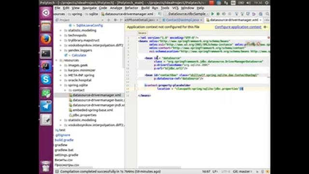Select gradlew.bat in project tree
The width and height of the screenshot is (309, 174).
pos(64,150)
